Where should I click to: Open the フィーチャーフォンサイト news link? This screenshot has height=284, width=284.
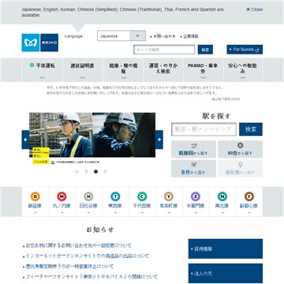click(92, 277)
